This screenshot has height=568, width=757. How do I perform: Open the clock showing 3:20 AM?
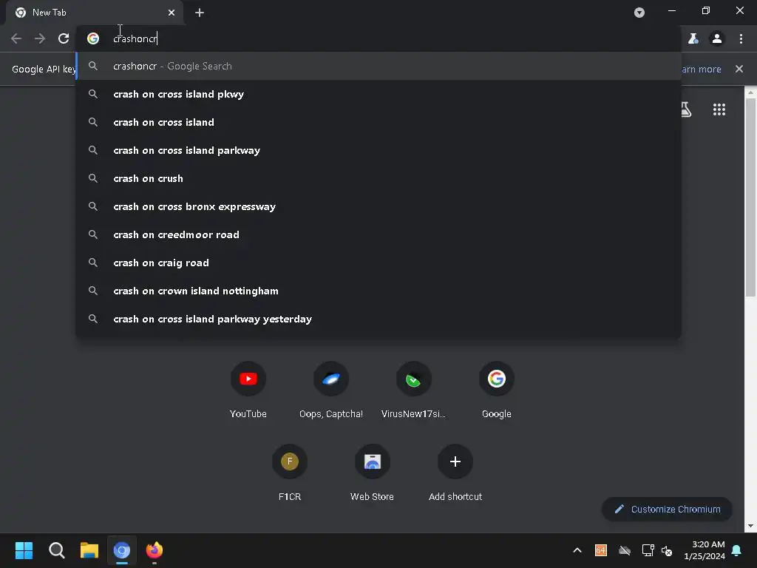point(705,550)
